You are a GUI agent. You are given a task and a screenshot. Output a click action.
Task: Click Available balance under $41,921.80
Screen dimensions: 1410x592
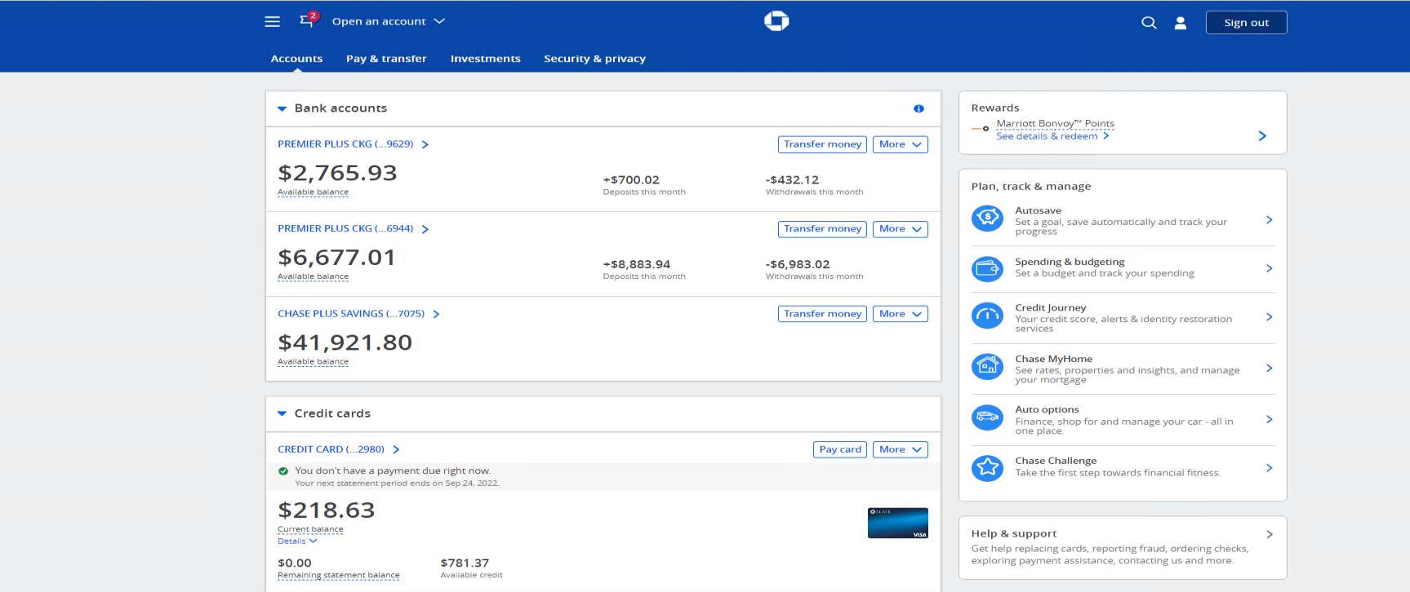coord(313,362)
